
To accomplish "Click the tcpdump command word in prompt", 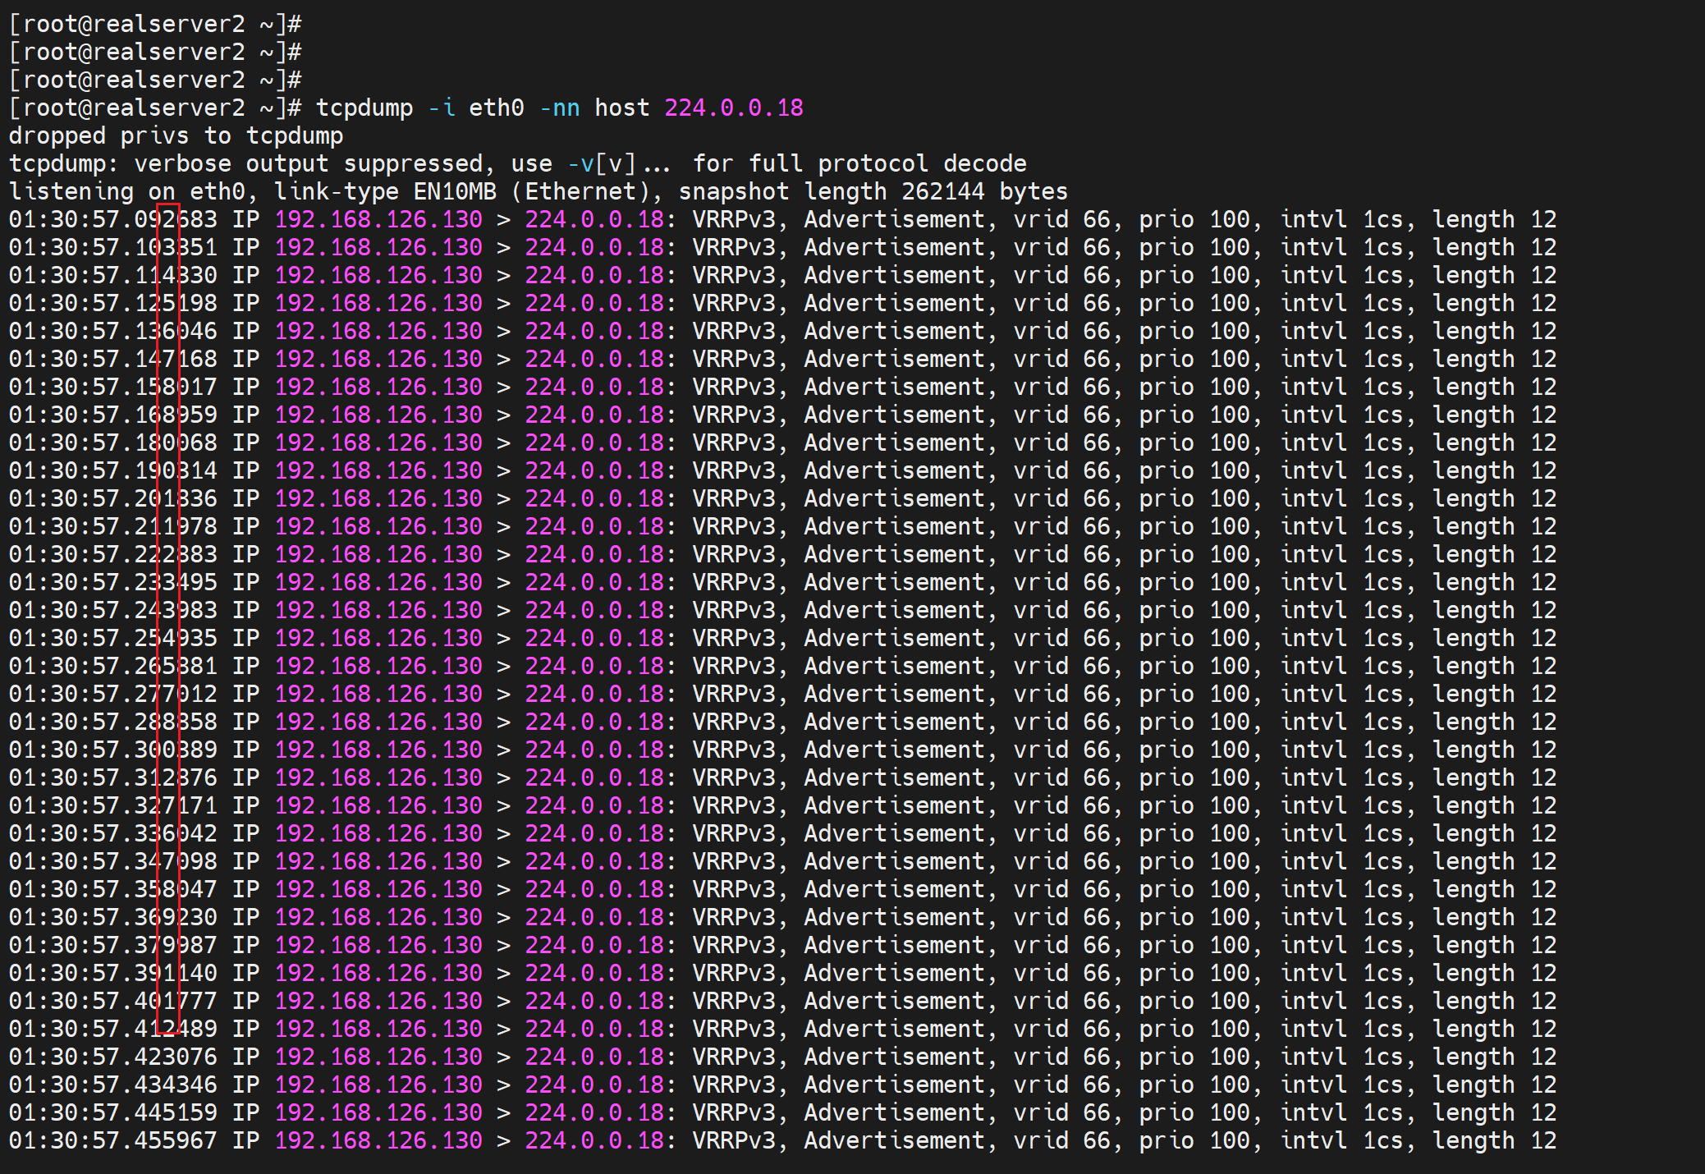I will click(x=364, y=108).
